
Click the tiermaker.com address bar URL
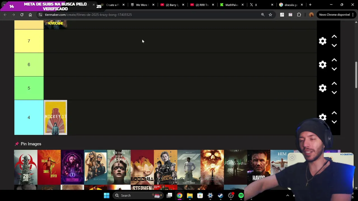(88, 15)
